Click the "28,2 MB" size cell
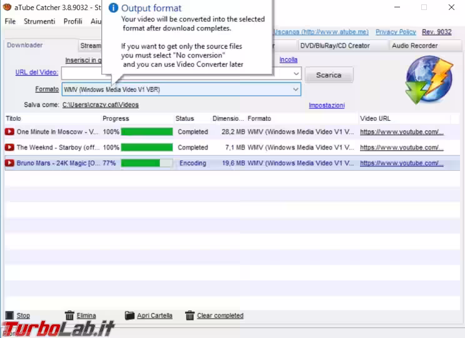The image size is (465, 338). [233, 132]
